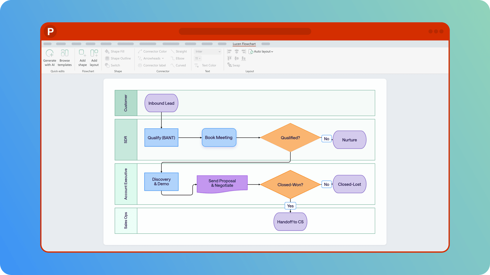Viewport: 490px width, 275px height.
Task: Click the Connector Color icon
Action: click(140, 51)
